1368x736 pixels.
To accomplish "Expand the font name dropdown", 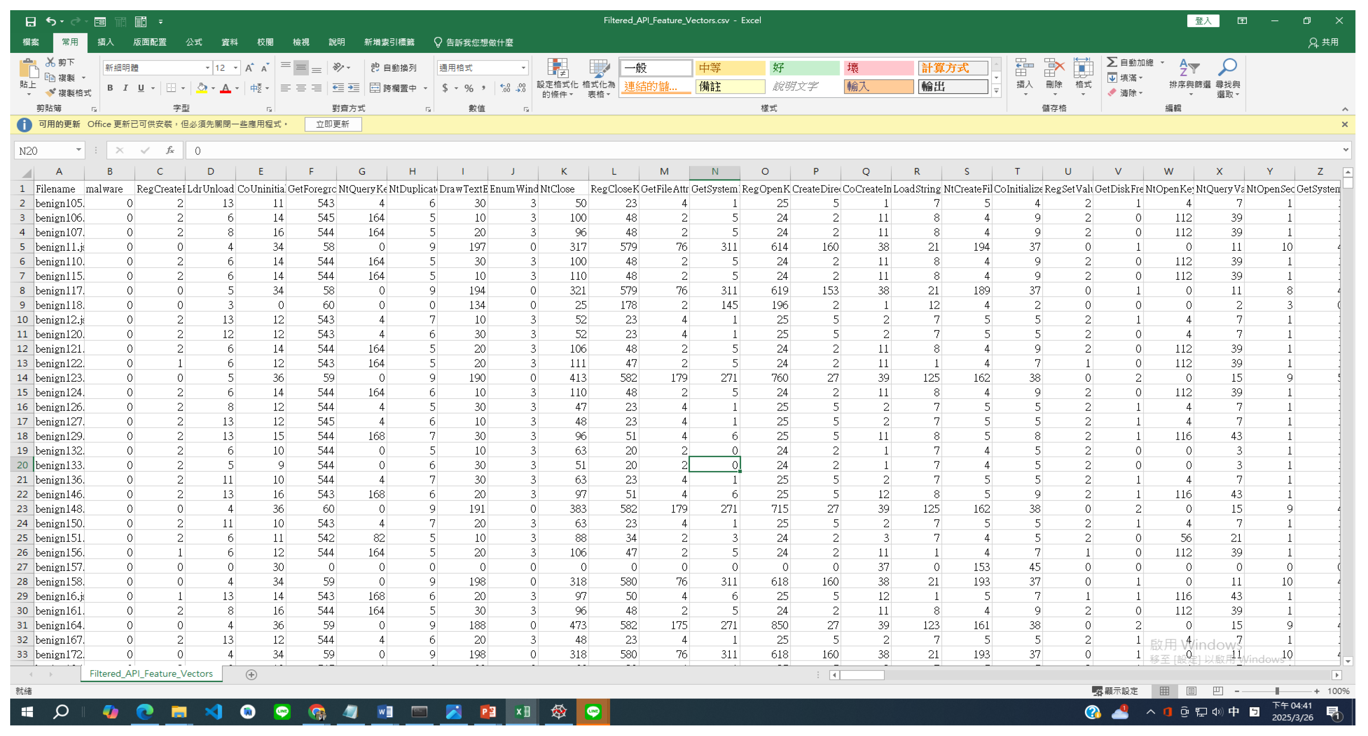I will click(x=207, y=67).
